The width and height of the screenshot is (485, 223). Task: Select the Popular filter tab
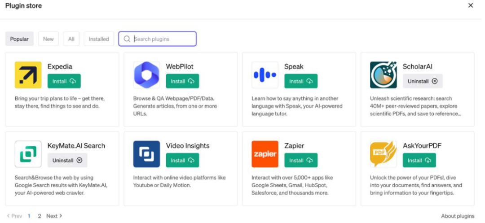point(19,39)
